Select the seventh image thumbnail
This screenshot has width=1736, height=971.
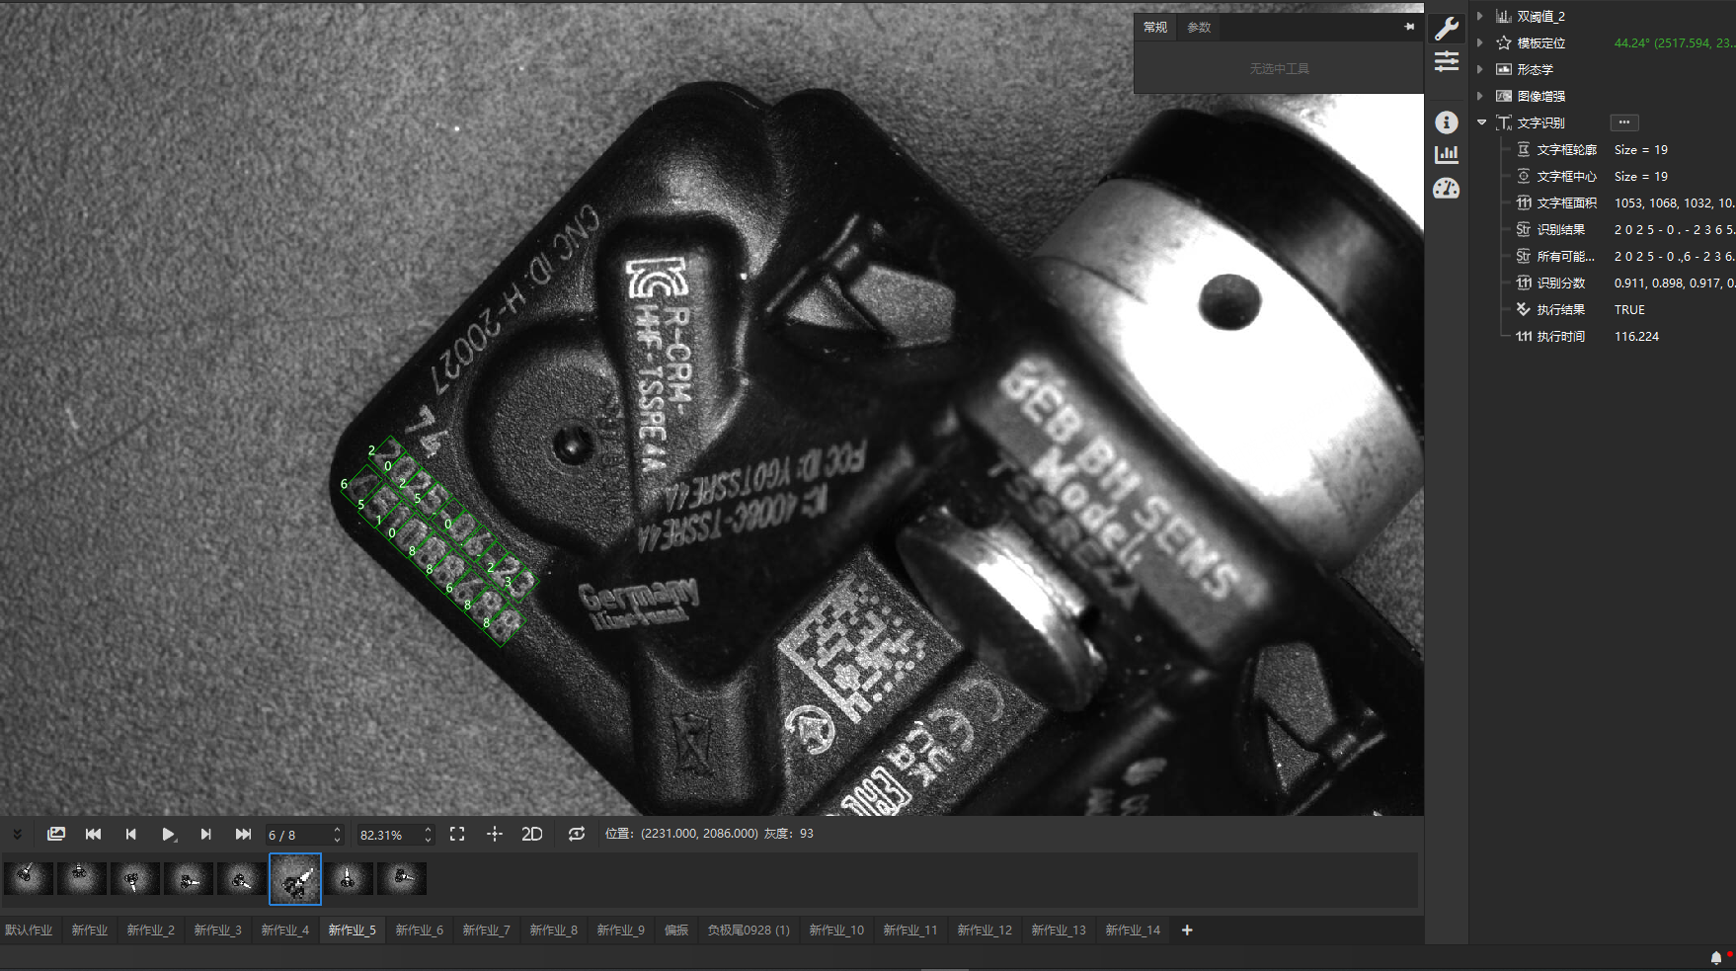click(349, 878)
